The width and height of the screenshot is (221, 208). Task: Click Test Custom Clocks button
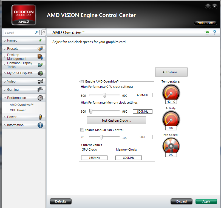point(117,121)
